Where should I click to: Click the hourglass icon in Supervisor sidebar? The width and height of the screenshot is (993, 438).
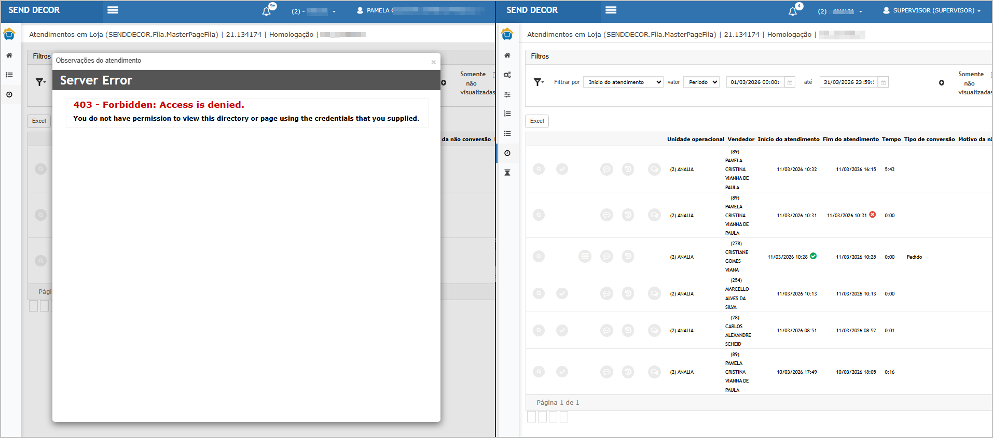pos(507,173)
